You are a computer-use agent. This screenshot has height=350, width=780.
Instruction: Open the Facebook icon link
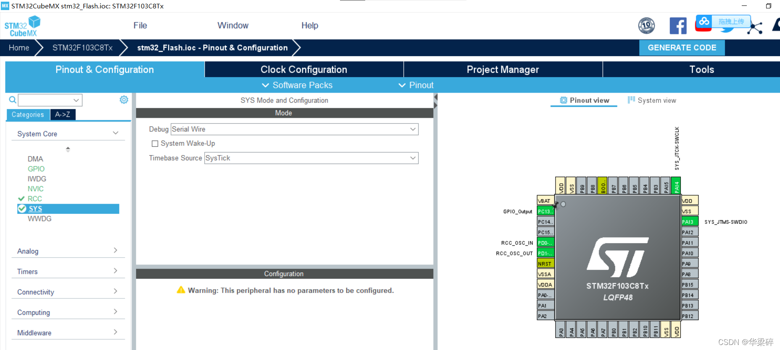point(678,26)
